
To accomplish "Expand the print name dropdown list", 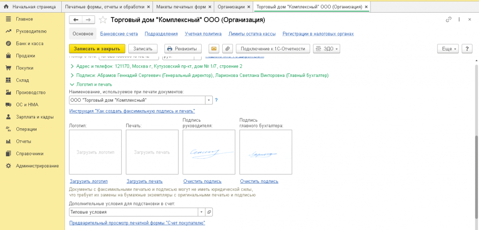I will click(209, 100).
